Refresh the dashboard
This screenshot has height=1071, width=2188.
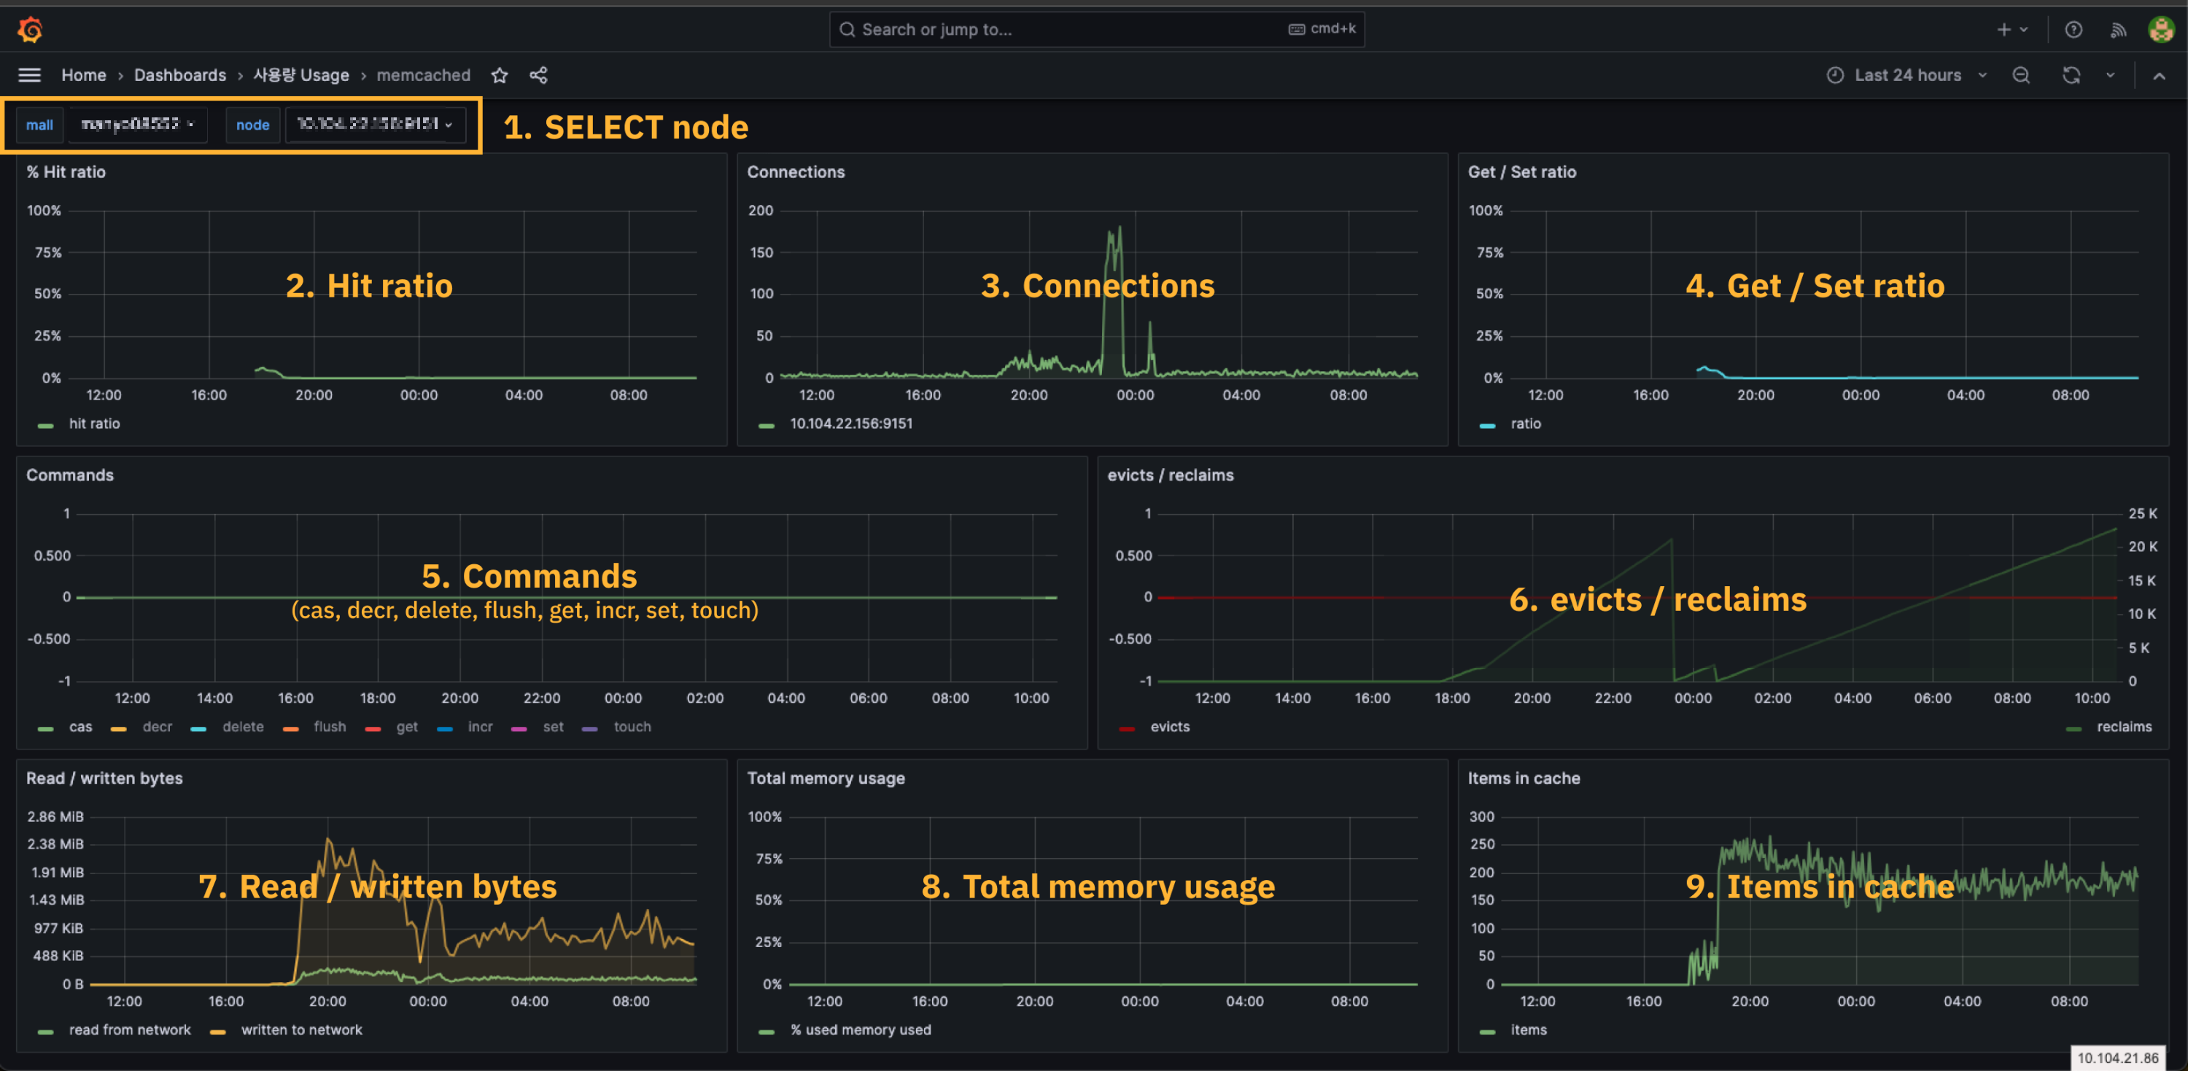coord(2071,75)
